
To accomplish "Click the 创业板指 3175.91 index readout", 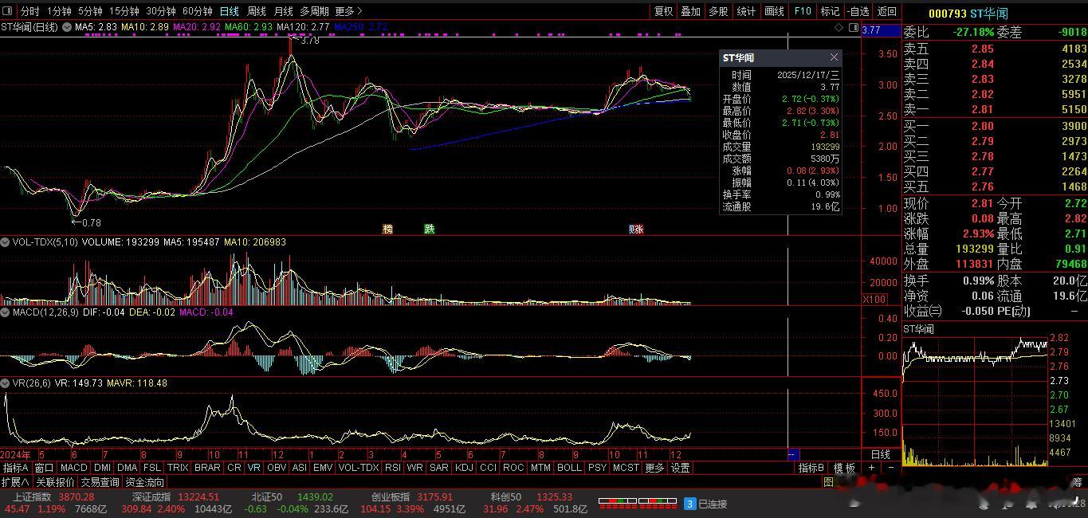I will coord(412,496).
